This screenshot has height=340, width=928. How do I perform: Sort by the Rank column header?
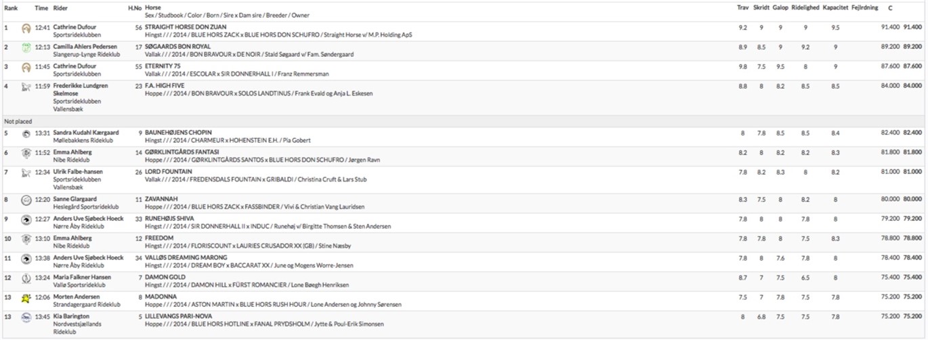pyautogui.click(x=11, y=8)
